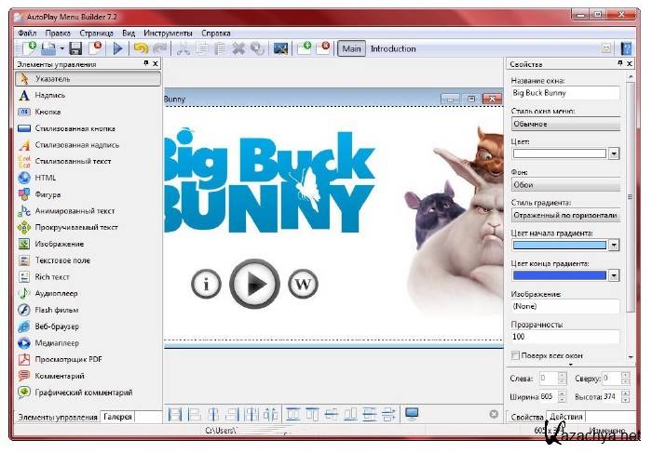Click the round info button on canvas
The width and height of the screenshot is (652, 453).
coord(206,284)
